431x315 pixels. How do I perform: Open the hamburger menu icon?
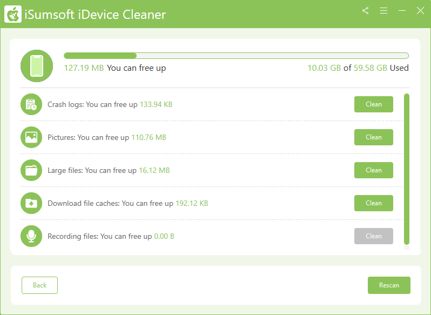coord(383,11)
